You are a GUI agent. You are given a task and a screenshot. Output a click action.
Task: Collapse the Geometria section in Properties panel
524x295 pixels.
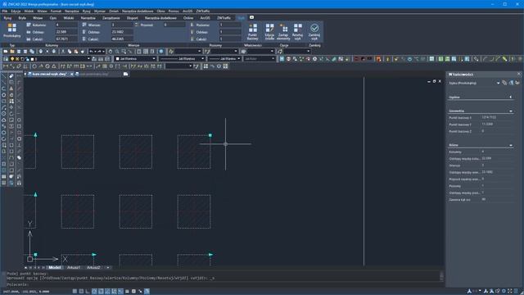[x=510, y=111]
